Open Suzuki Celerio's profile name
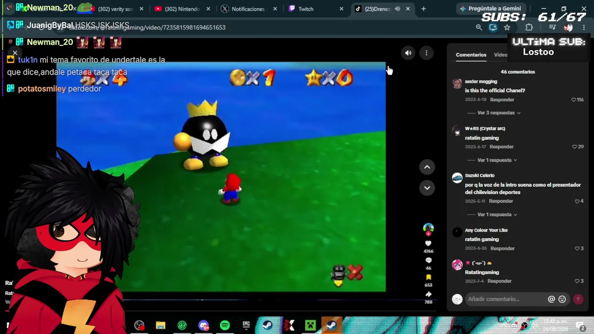 click(479, 175)
